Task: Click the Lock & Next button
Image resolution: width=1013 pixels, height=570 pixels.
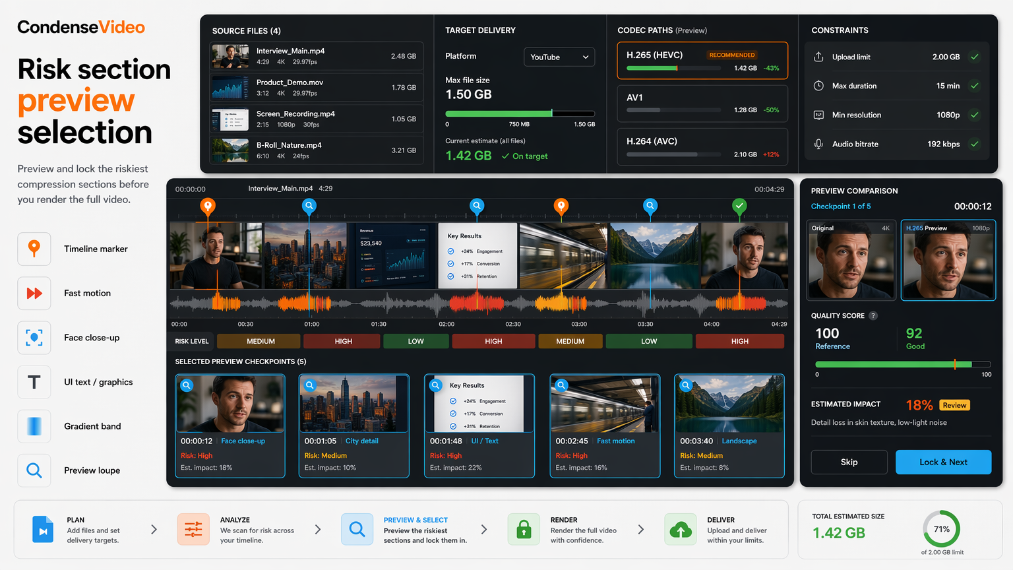Action: [943, 462]
